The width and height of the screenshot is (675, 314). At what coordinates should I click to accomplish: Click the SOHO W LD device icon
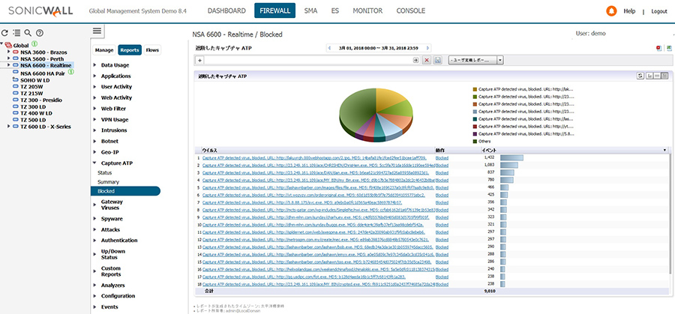[16, 79]
